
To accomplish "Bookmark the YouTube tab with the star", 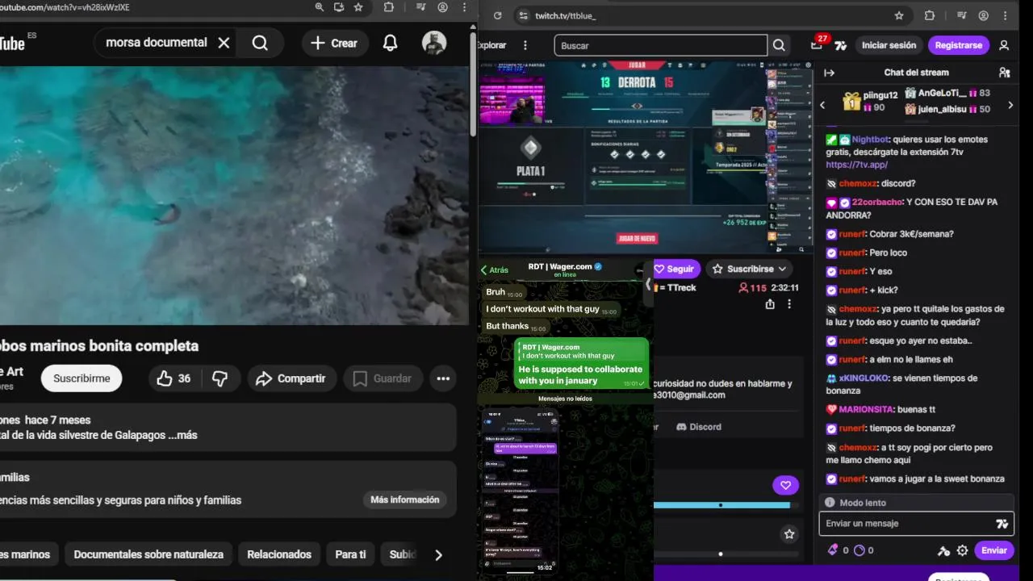I will click(358, 7).
